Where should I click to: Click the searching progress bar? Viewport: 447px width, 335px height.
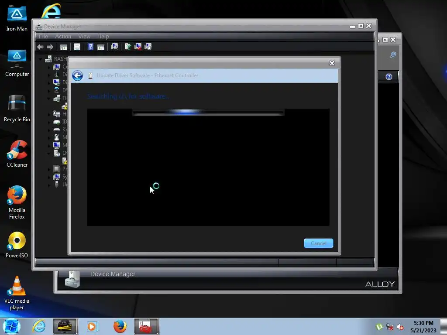208,113
